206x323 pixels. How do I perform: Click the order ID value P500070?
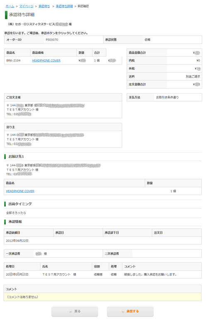click(x=52, y=40)
